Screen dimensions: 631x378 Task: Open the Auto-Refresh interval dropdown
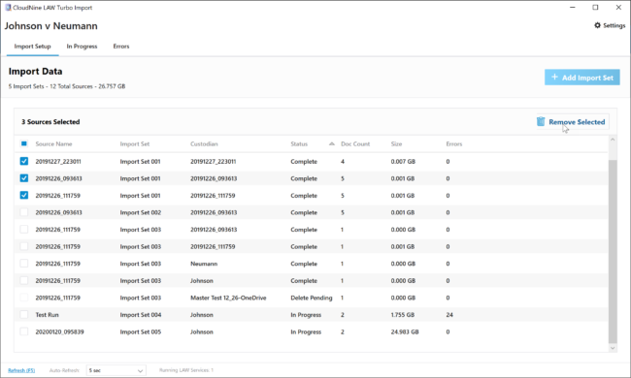116,370
